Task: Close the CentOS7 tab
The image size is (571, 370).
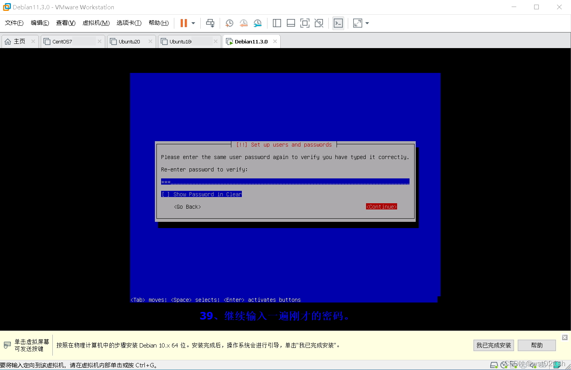Action: point(99,41)
